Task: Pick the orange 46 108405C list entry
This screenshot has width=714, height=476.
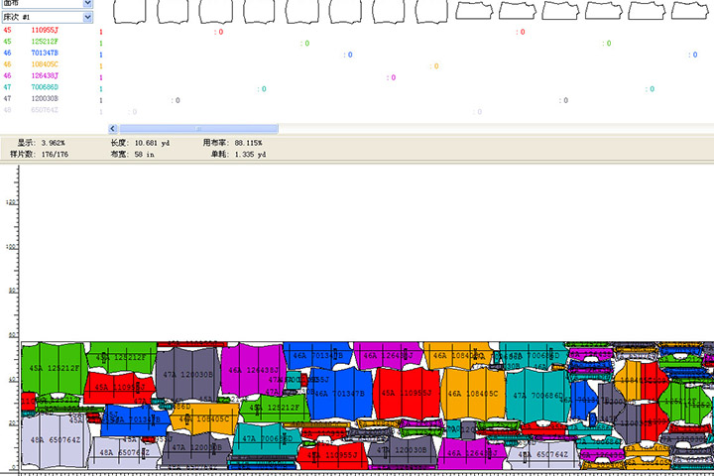Action: 47,64
